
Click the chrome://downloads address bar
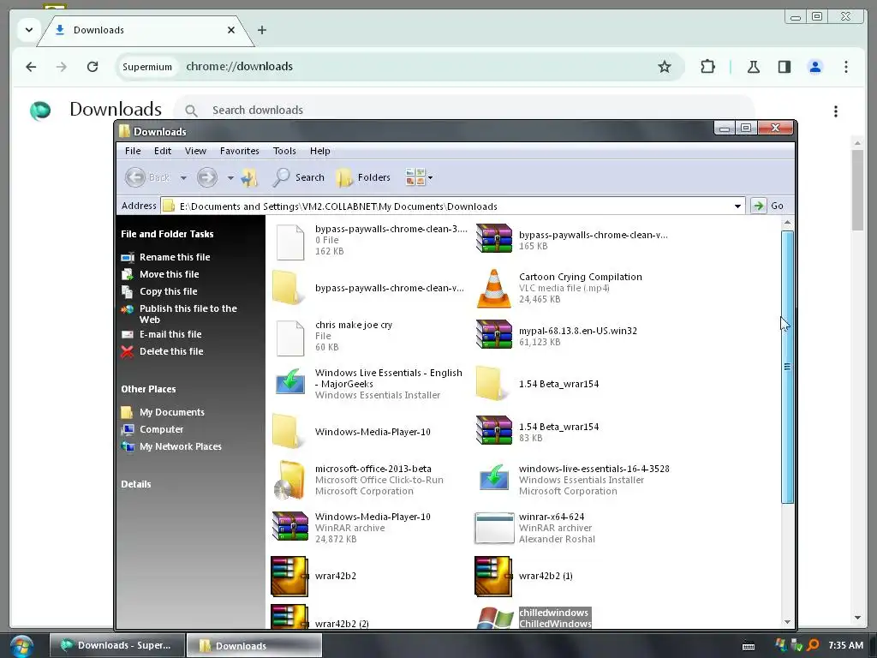point(400,67)
